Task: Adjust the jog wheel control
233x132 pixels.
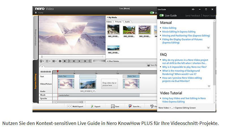Action: coord(99,61)
